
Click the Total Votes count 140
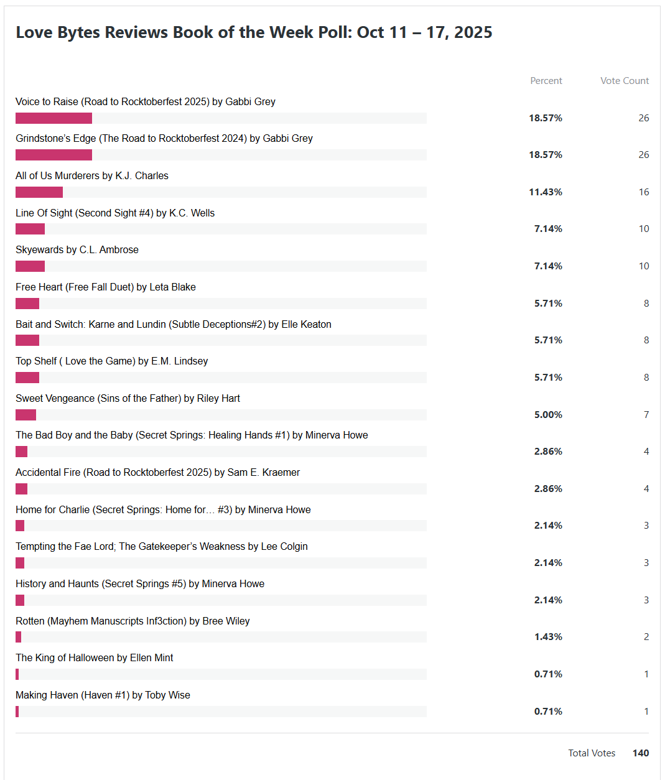click(x=640, y=753)
